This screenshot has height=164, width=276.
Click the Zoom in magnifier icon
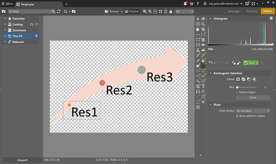tap(145, 12)
